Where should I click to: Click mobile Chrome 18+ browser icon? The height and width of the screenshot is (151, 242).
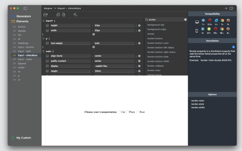click(x=222, y=29)
